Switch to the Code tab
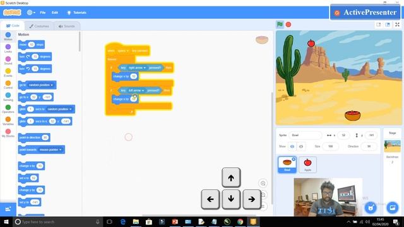 [13, 26]
